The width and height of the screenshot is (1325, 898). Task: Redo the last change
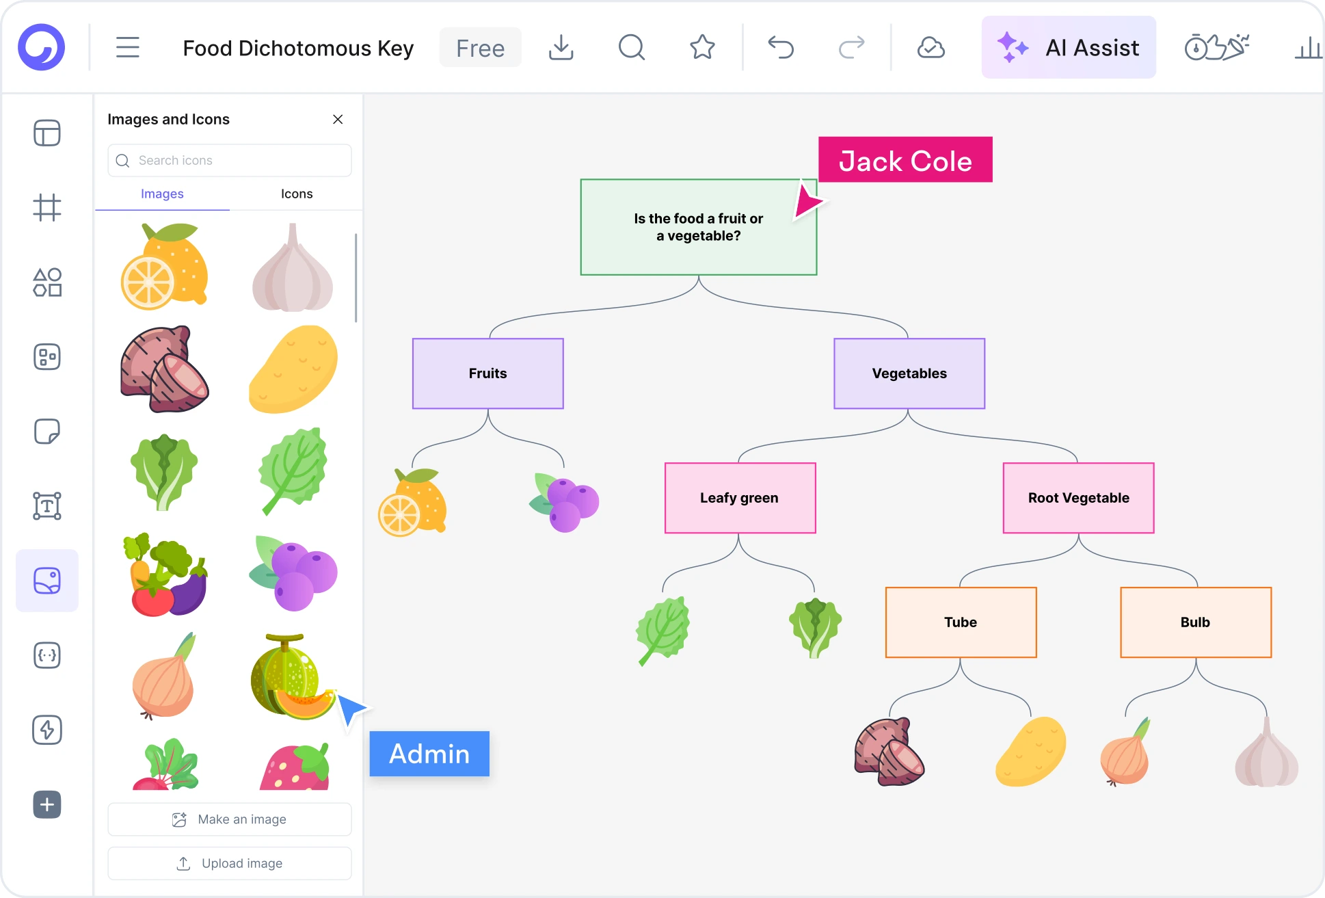pyautogui.click(x=851, y=47)
